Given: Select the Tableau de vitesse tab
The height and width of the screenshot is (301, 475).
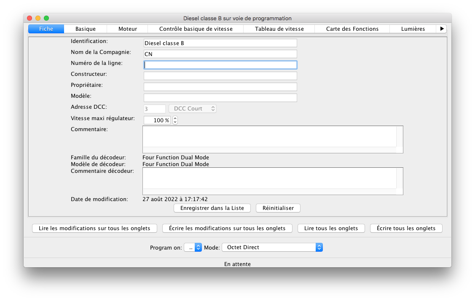Looking at the screenshot, I should point(279,29).
